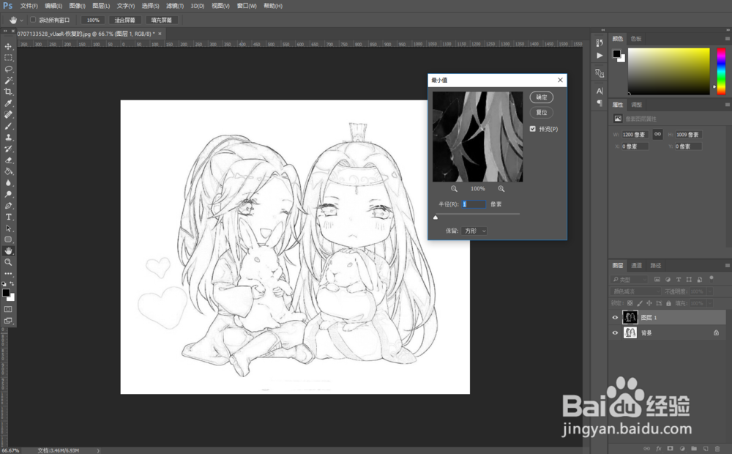Click the 填充屏幕 fill screen button

click(x=162, y=20)
